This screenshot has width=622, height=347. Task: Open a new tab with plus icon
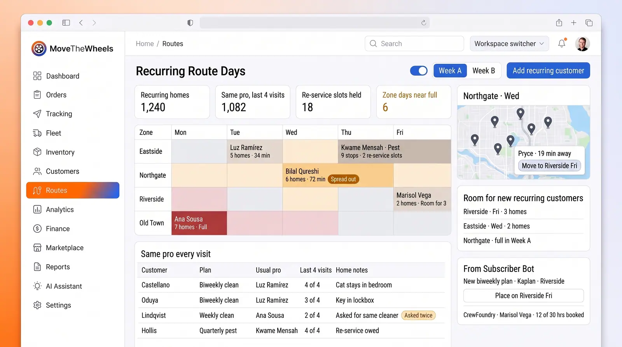(574, 23)
